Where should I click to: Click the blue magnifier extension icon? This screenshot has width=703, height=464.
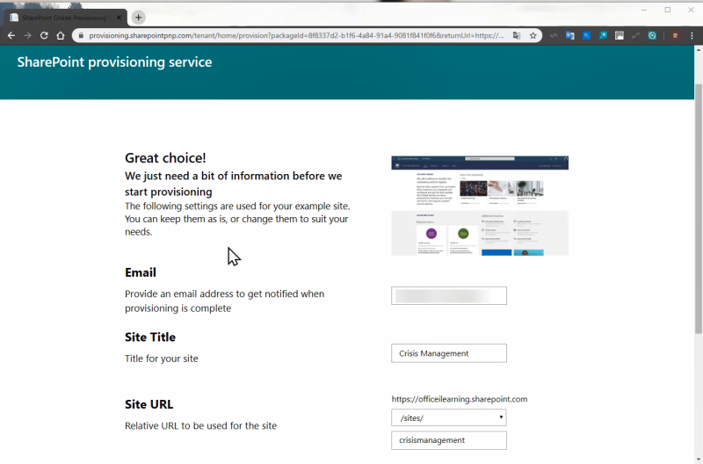586,35
